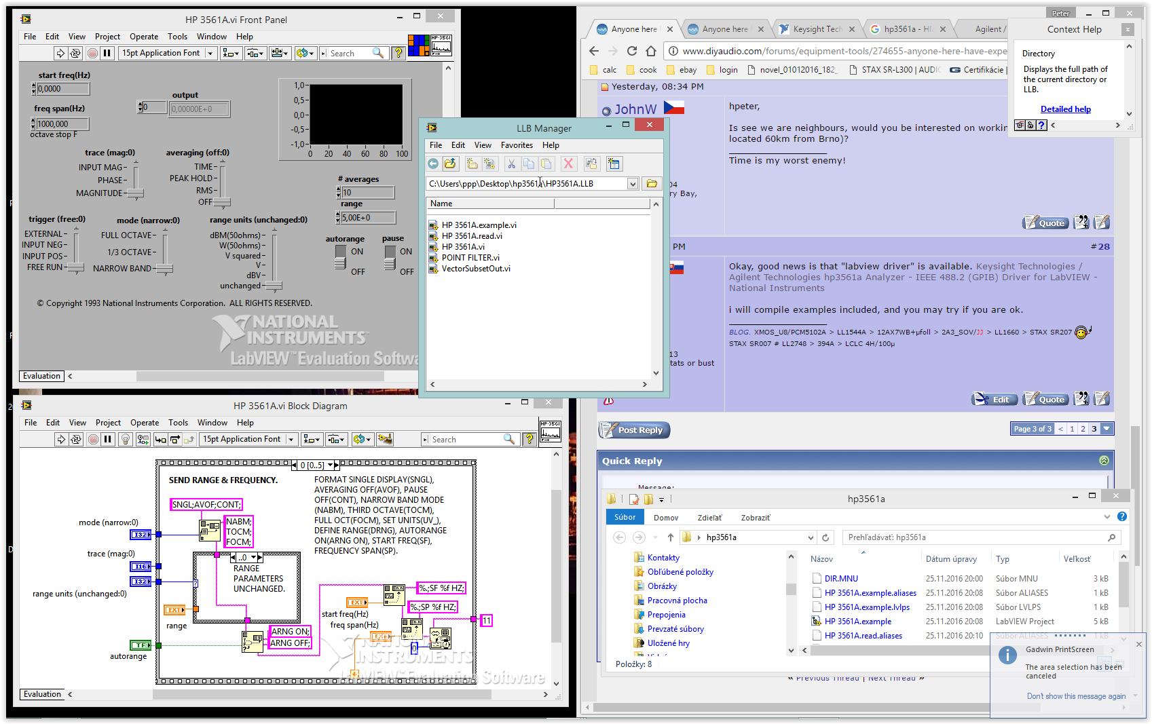This screenshot has width=1152, height=724.
Task: Click Step Into in Block Diagram toolbar
Action: coord(160,440)
